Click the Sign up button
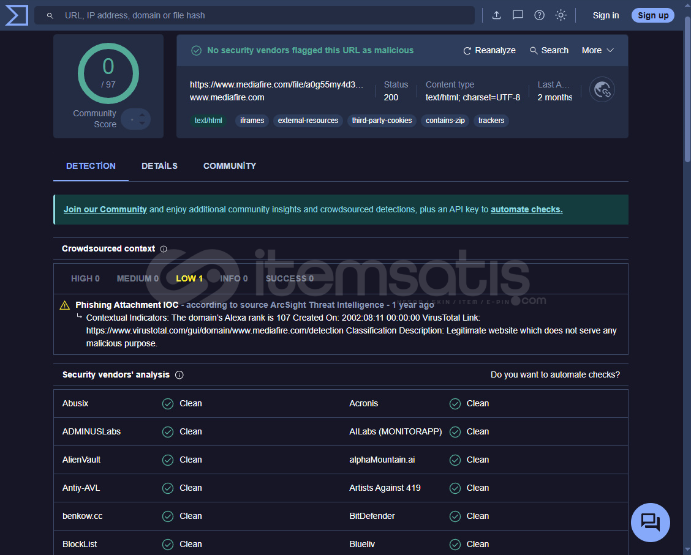This screenshot has width=691, height=555. point(652,15)
